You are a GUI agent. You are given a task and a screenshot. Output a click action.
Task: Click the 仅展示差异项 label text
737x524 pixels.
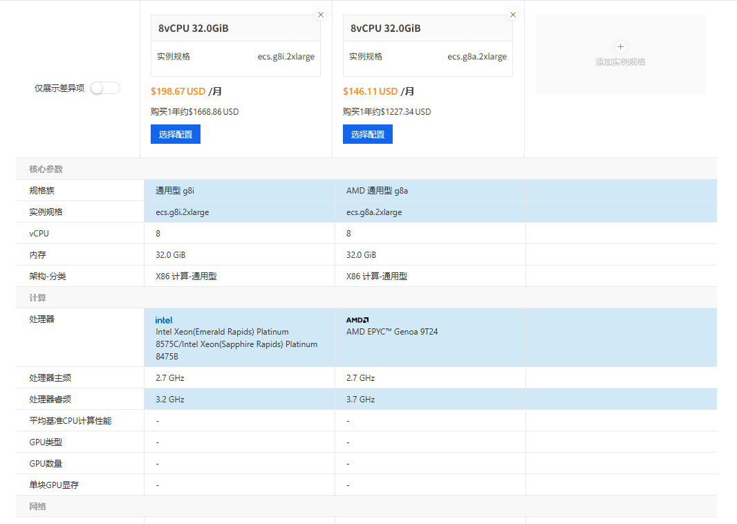coord(59,88)
